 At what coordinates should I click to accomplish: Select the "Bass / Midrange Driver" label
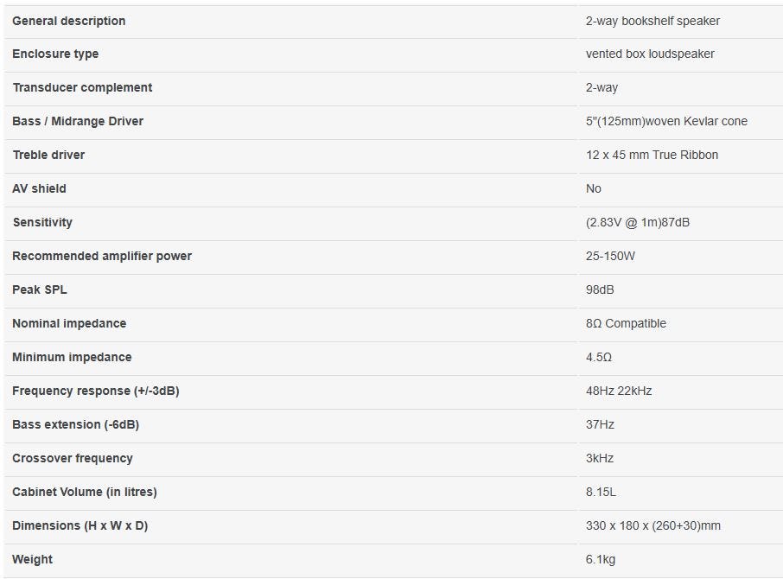pyautogui.click(x=78, y=121)
